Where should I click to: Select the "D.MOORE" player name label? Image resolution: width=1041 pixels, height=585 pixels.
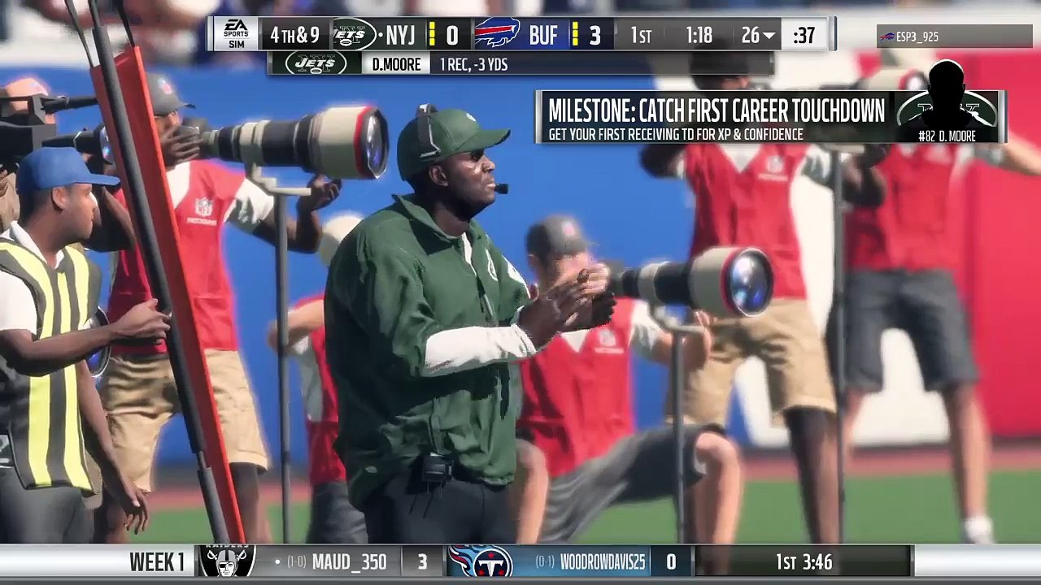pos(396,65)
